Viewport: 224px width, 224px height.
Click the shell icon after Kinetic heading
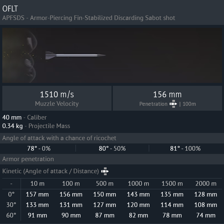pyautogui.click(x=105, y=171)
